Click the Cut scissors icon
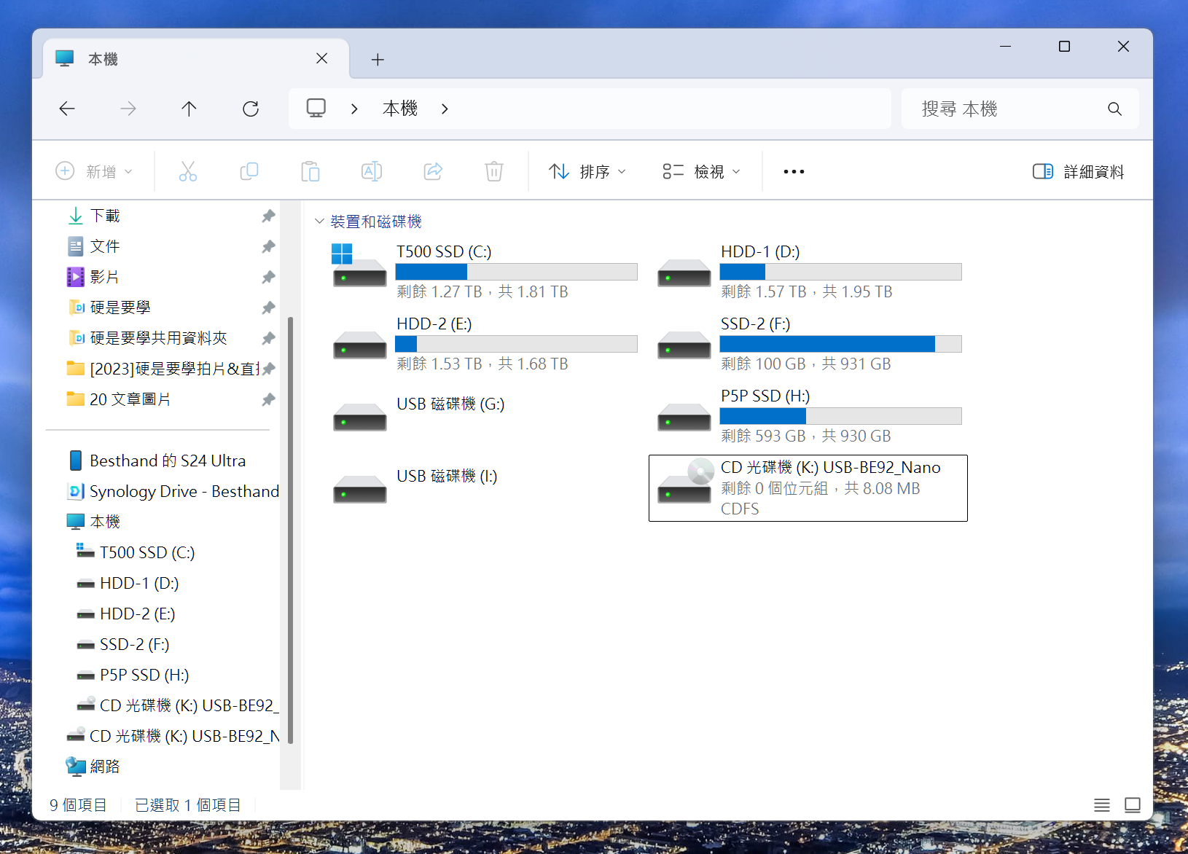Image resolution: width=1188 pixels, height=854 pixels. click(188, 171)
